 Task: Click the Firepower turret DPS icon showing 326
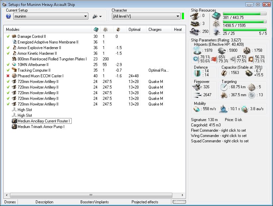click(196, 87)
